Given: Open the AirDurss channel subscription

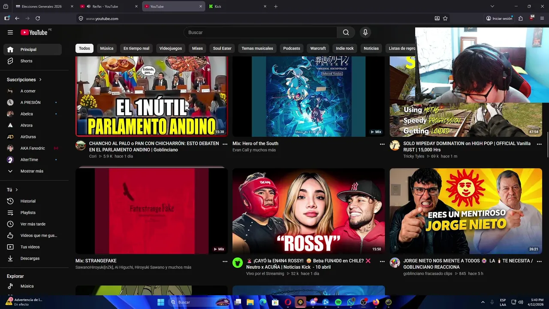Looking at the screenshot, I should click(x=33, y=136).
